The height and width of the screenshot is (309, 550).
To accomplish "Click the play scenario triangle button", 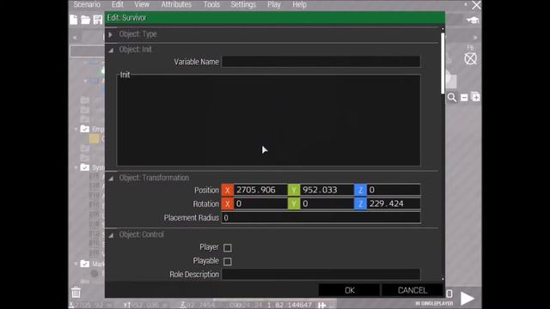I will pos(467,298).
